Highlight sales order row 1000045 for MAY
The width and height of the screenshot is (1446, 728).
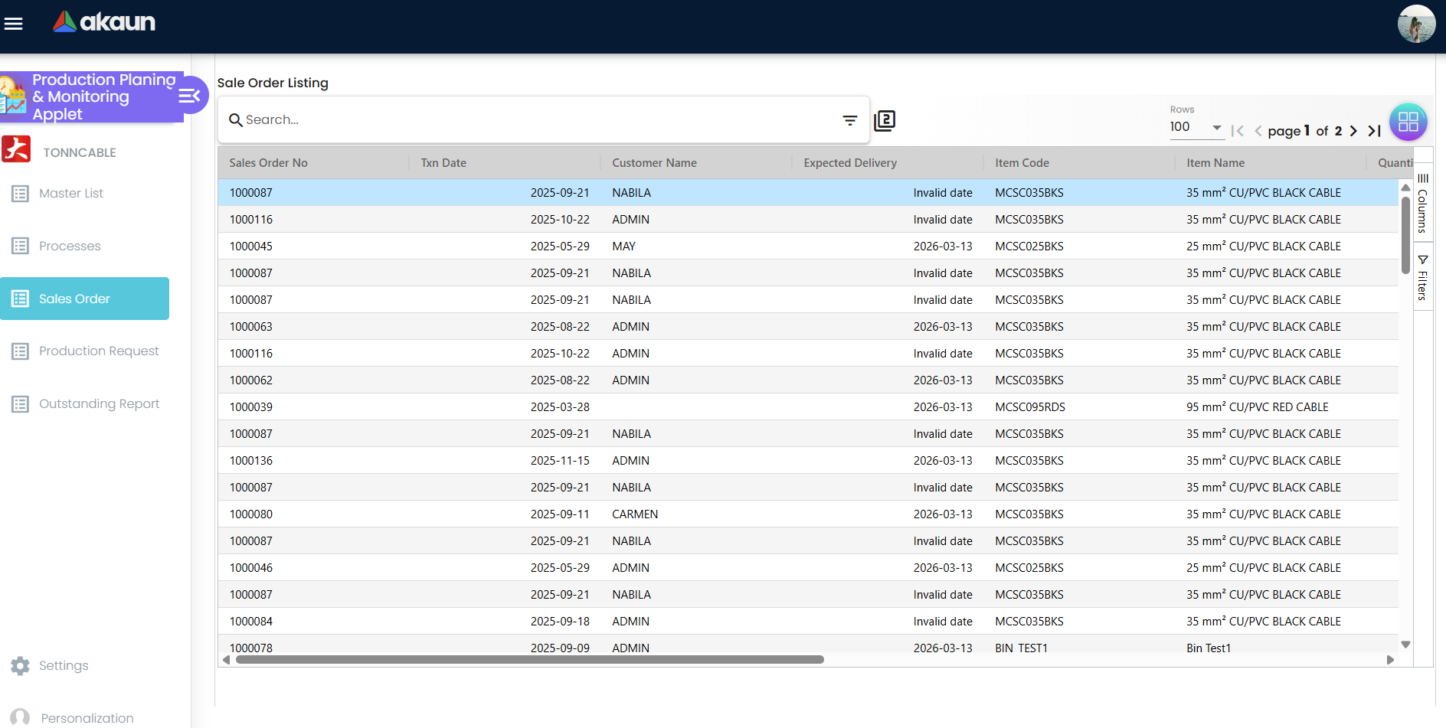click(536, 246)
